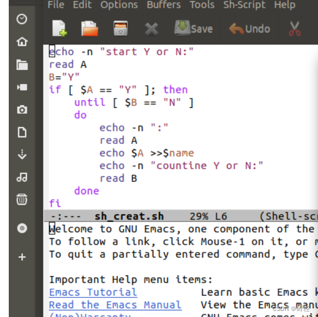Click the plus Other Locations icon

point(22,257)
